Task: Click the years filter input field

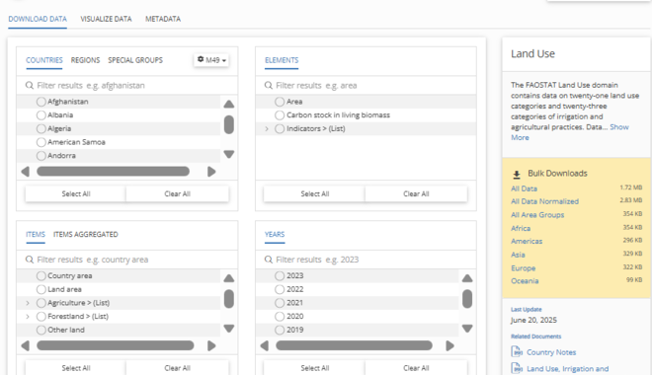Action: tap(366, 260)
